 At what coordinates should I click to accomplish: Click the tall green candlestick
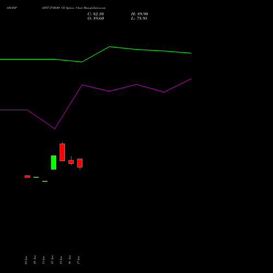point(54,163)
